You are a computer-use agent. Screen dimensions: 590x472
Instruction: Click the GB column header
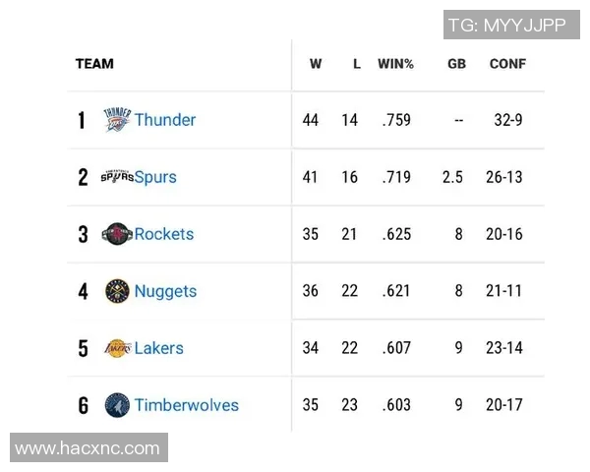coord(456,64)
